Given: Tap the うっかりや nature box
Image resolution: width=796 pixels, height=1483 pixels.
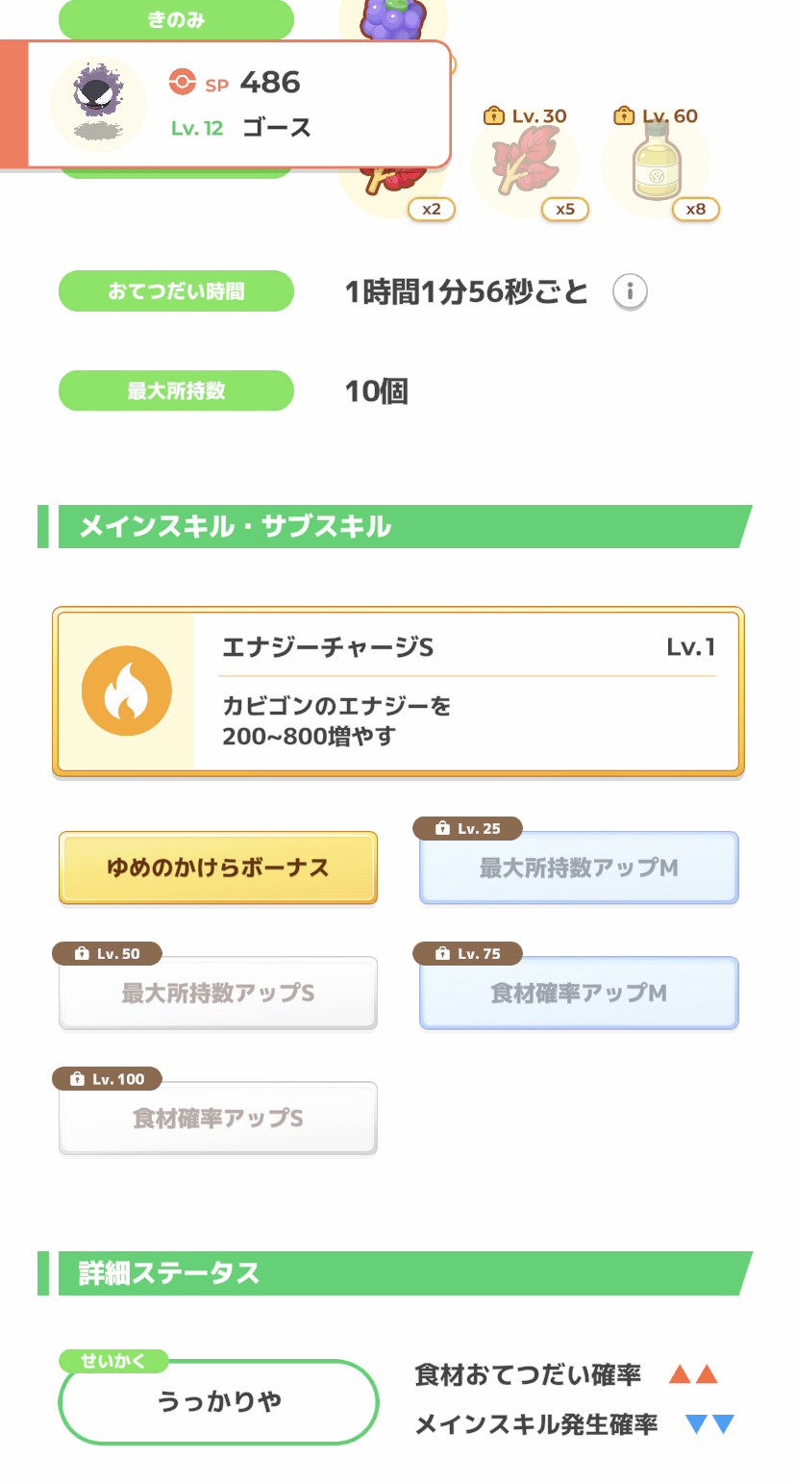Looking at the screenshot, I should pyautogui.click(x=219, y=1402).
